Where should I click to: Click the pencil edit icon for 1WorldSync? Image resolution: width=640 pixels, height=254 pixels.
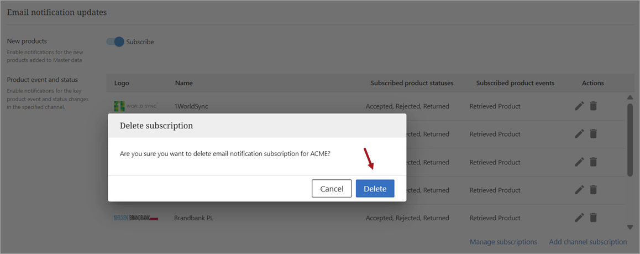(579, 106)
